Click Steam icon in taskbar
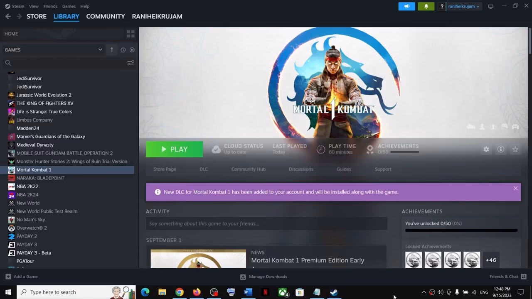Image resolution: width=532 pixels, height=299 pixels. 334,292
